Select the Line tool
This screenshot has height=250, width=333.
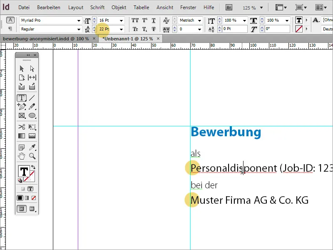click(32, 98)
